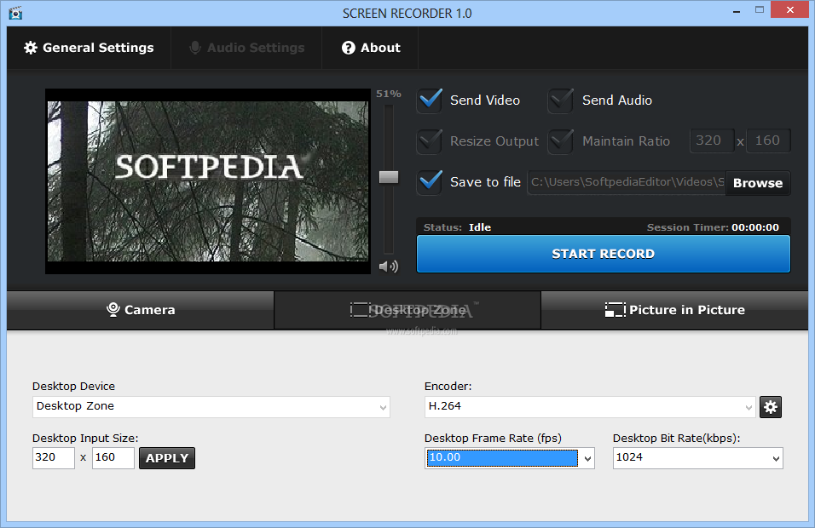
Task: Click the 51% volume level label
Action: 389,94
